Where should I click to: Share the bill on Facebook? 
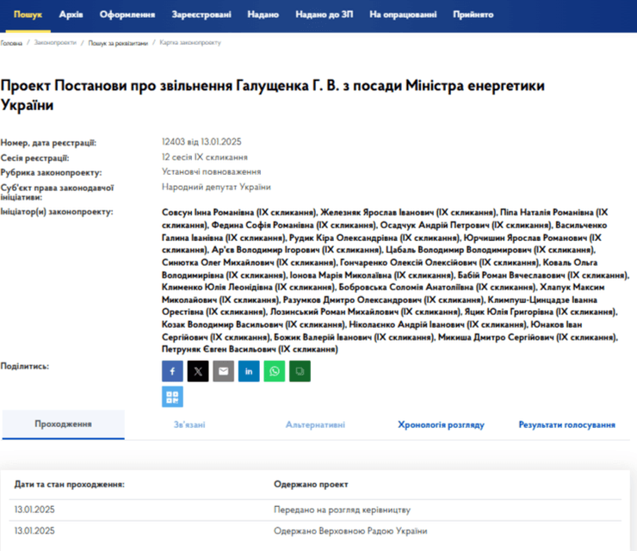click(x=172, y=371)
